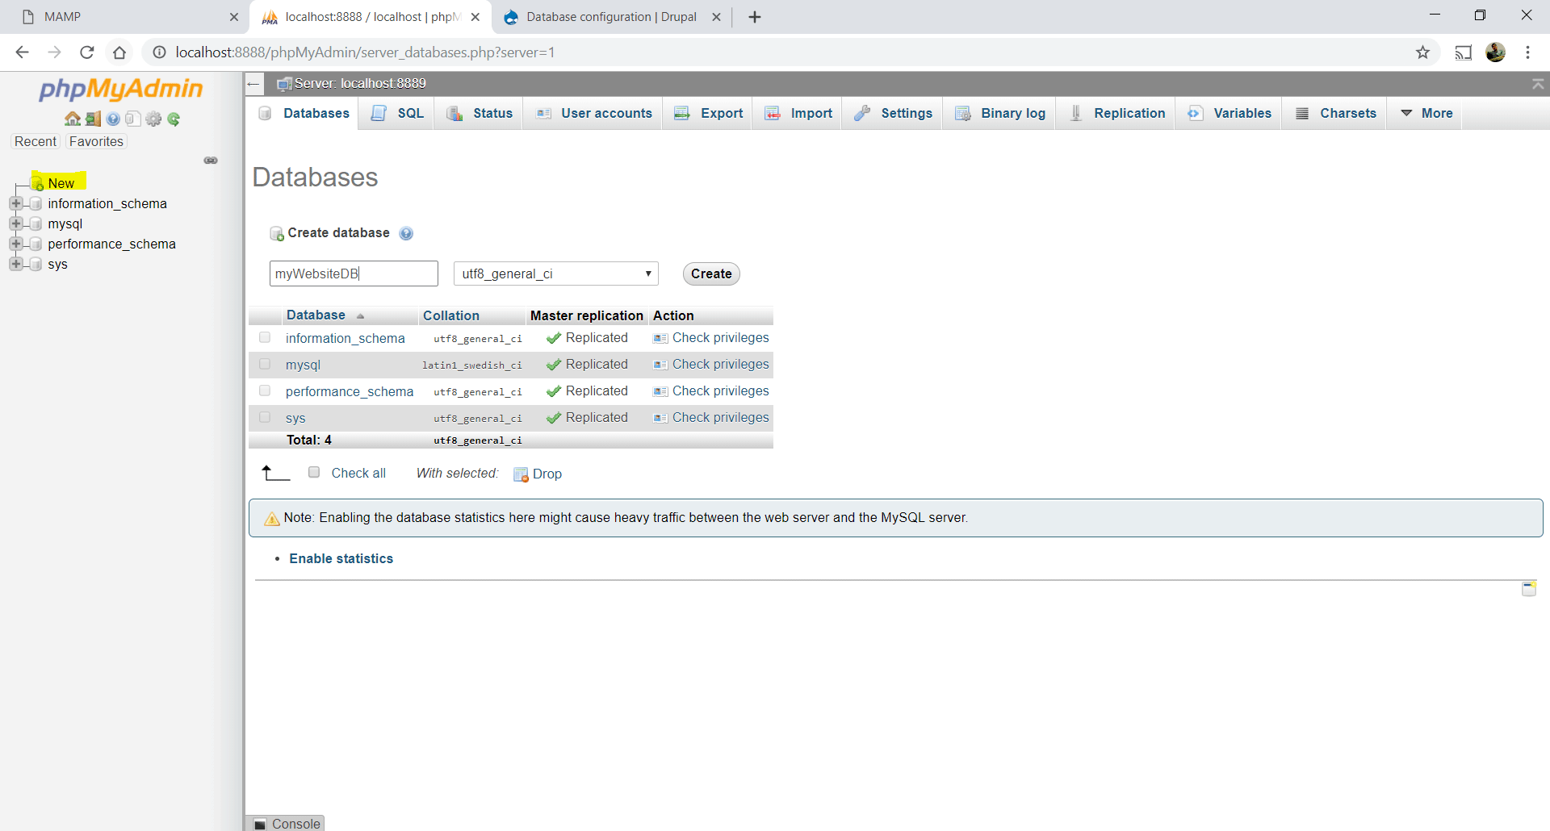Expand the performance_schema tree node
The height and width of the screenshot is (831, 1550).
point(17,243)
